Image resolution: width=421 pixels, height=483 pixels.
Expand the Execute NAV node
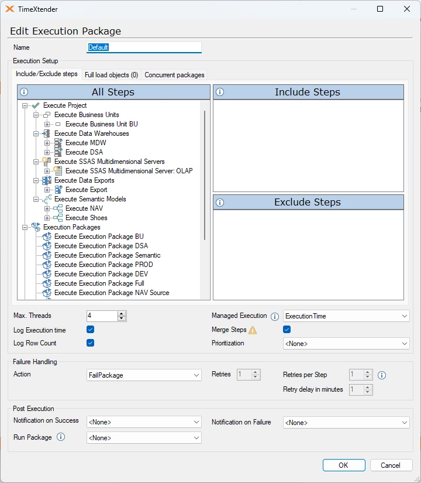47,209
